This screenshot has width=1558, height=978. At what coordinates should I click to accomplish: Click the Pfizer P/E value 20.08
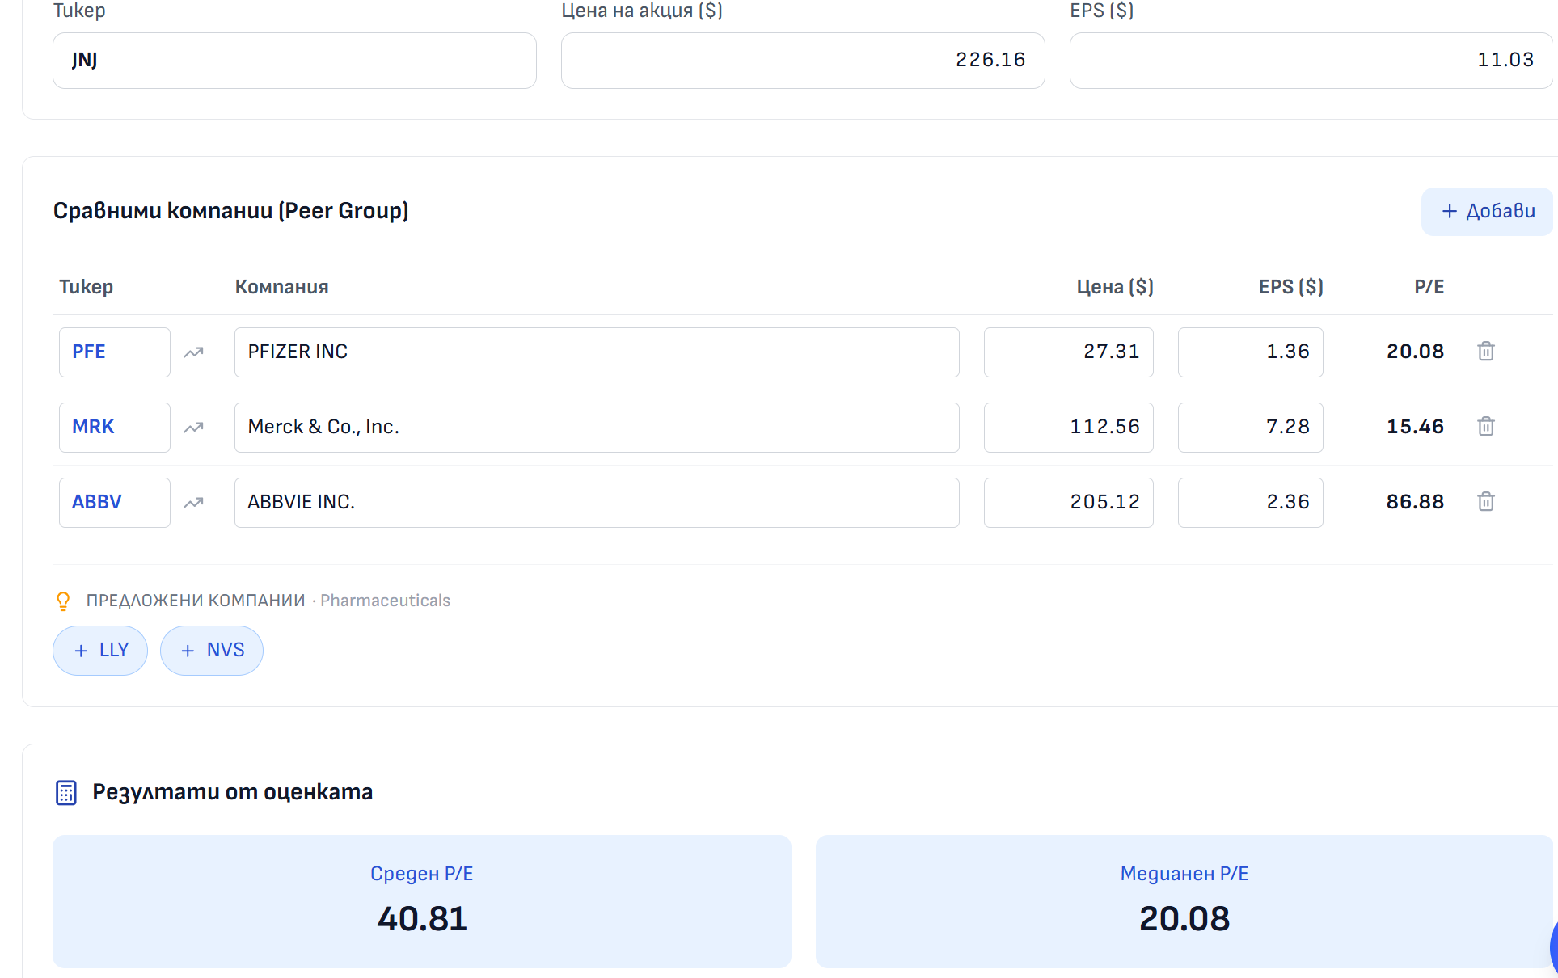1415,352
